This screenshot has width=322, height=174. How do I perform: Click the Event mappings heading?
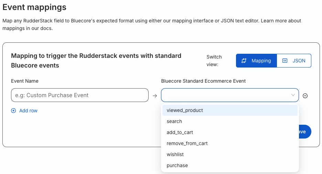34,7
